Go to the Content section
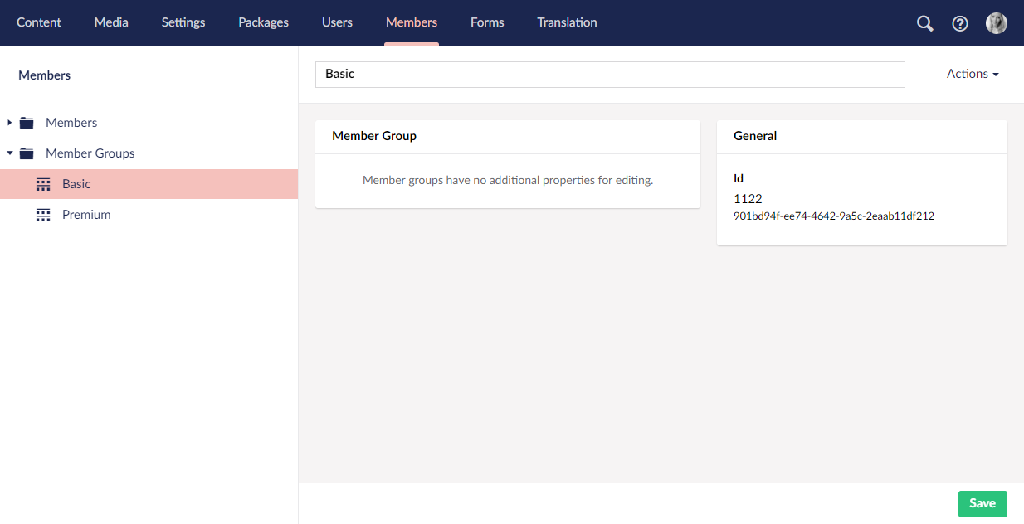Image resolution: width=1024 pixels, height=524 pixels. click(x=39, y=22)
